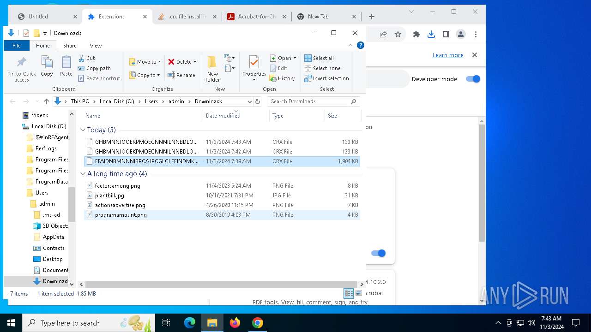Expand the Open dropdown arrow in ribbon

coord(295,58)
